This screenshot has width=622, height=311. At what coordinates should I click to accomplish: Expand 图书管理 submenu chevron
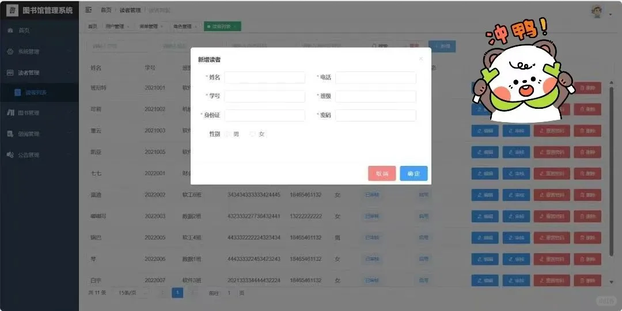(70, 113)
